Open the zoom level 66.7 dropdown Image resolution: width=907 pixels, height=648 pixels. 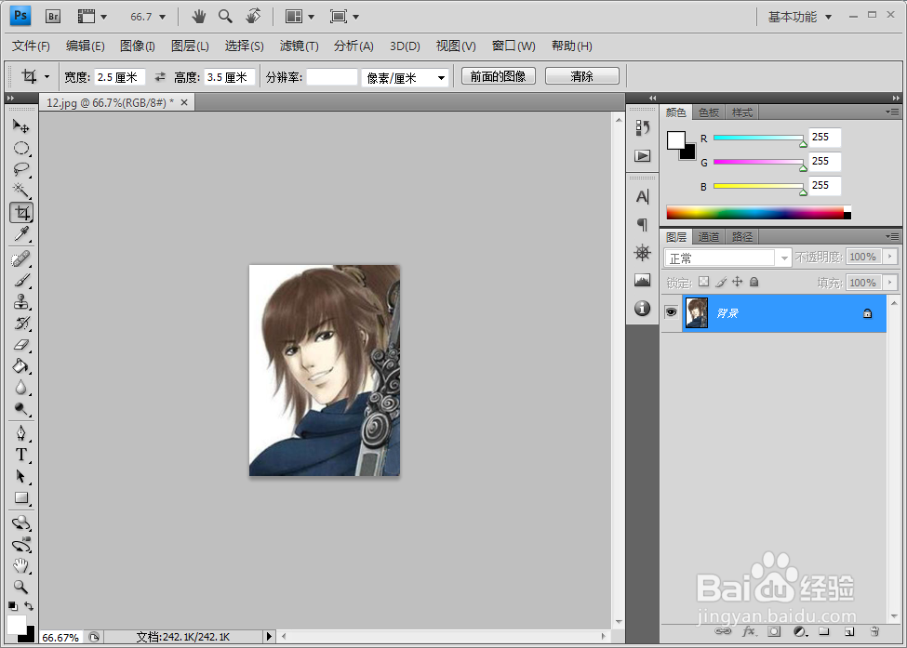162,17
